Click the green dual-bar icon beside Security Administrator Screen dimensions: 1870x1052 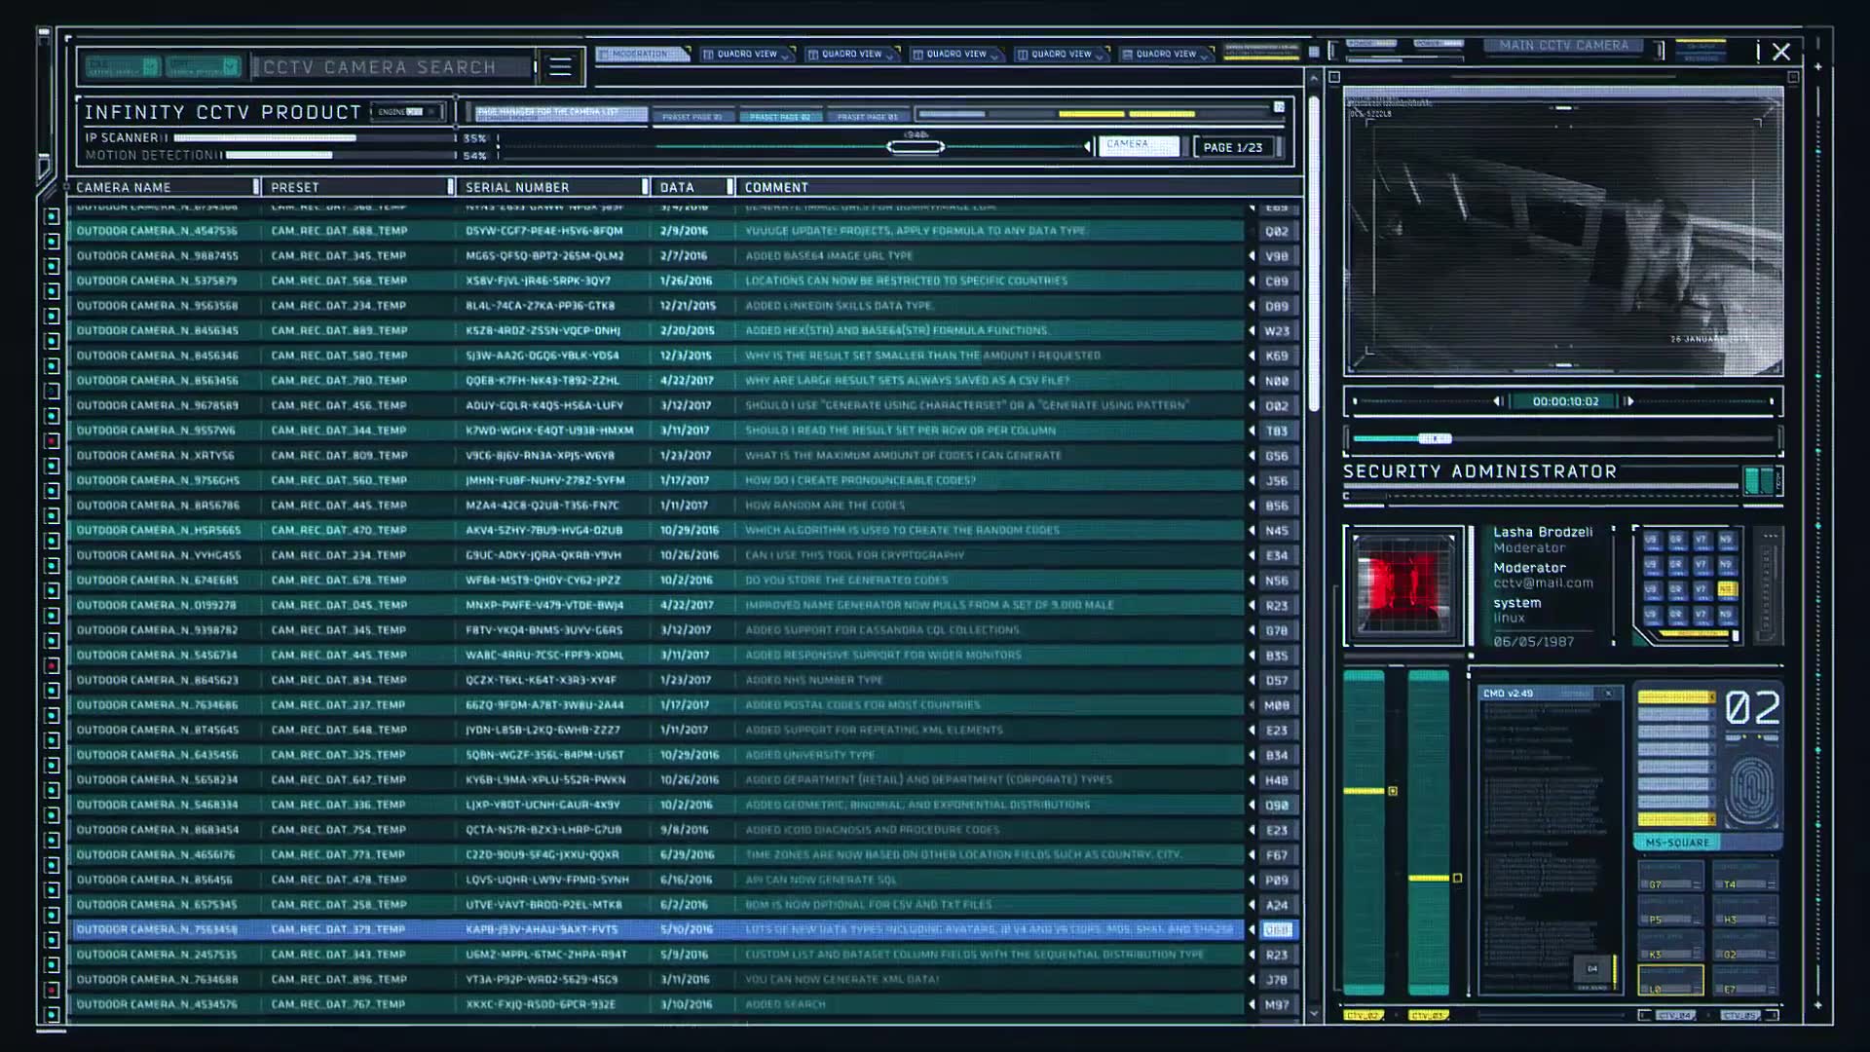coord(1760,480)
